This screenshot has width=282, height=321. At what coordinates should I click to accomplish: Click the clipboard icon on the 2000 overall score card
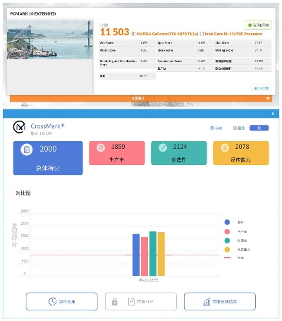(27, 150)
